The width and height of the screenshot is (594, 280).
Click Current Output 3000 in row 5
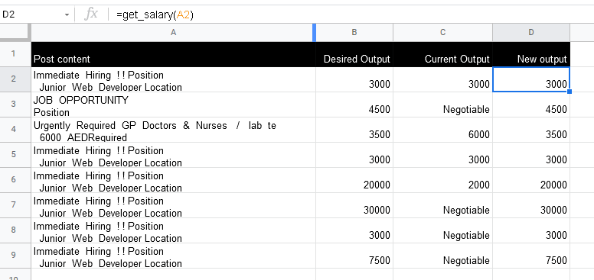coord(443,155)
